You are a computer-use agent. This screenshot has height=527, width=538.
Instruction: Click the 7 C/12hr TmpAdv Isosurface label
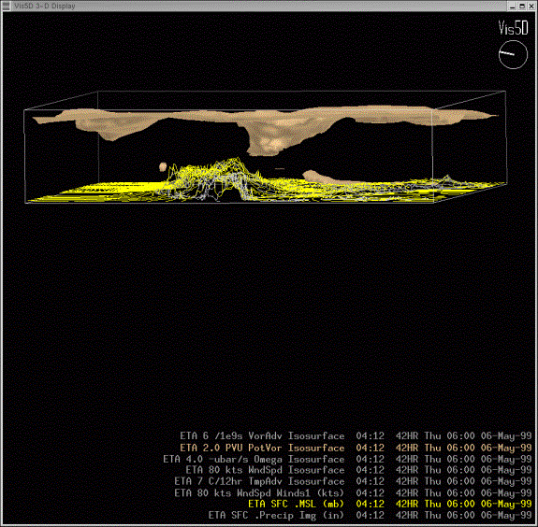(x=259, y=481)
